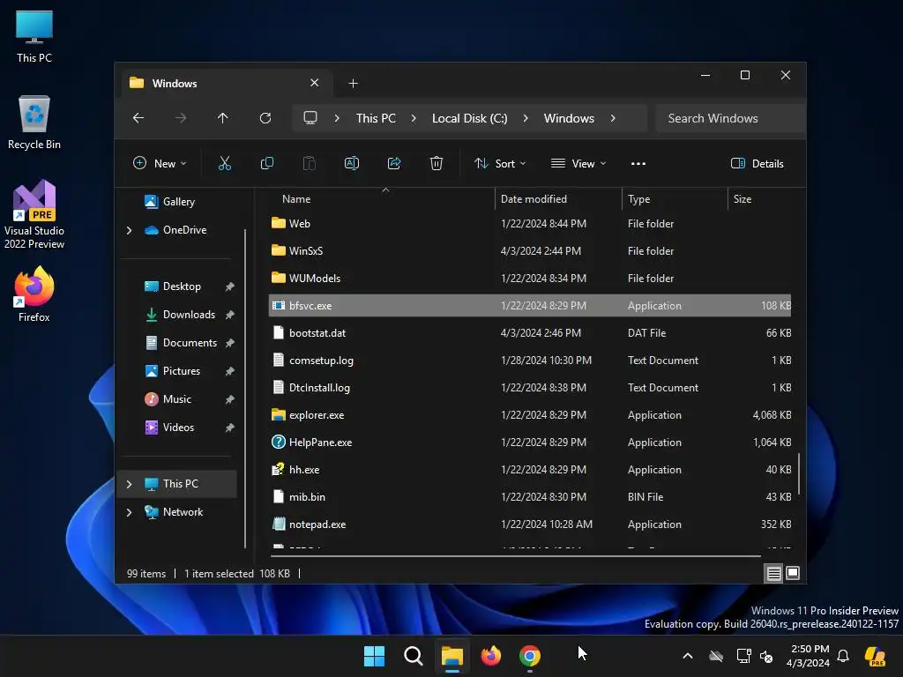Open the New item dropdown

pyautogui.click(x=160, y=163)
